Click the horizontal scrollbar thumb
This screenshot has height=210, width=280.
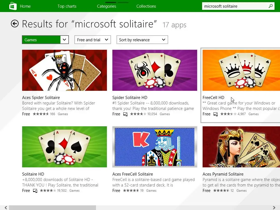coord(52,208)
